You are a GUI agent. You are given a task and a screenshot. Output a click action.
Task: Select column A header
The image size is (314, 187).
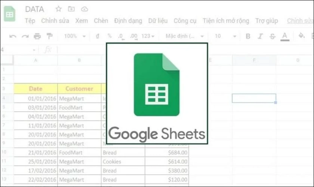tap(36, 60)
